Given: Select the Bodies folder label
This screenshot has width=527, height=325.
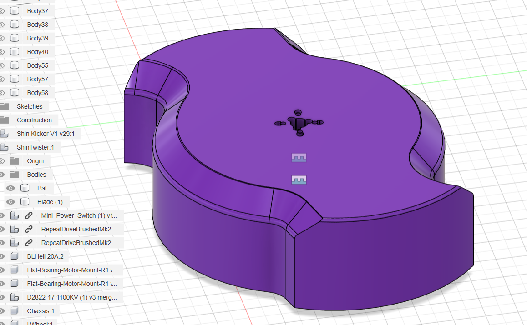Looking at the screenshot, I should [x=36, y=175].
